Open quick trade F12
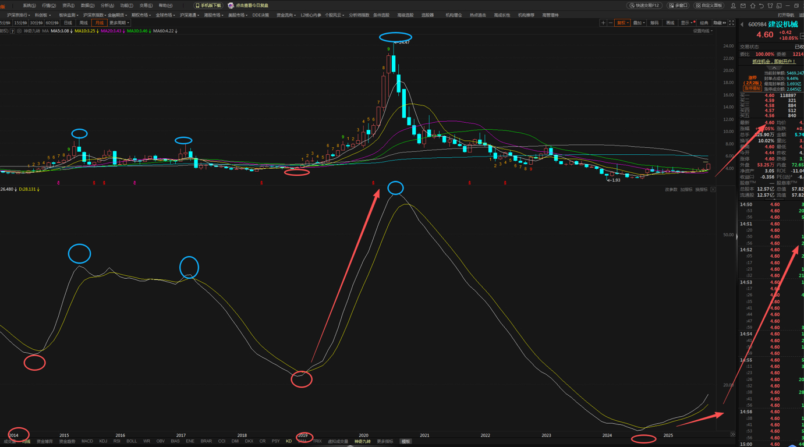This screenshot has width=804, height=447. pos(644,5)
